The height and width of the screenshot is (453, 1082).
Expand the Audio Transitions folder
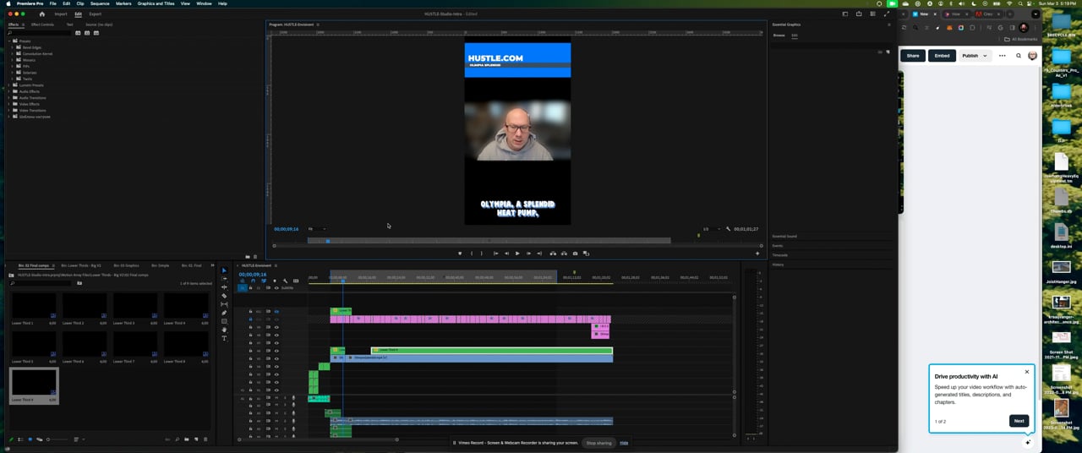8,98
